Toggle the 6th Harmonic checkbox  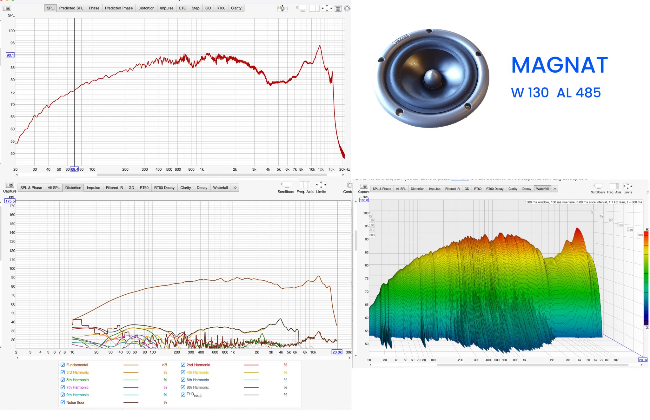(183, 380)
